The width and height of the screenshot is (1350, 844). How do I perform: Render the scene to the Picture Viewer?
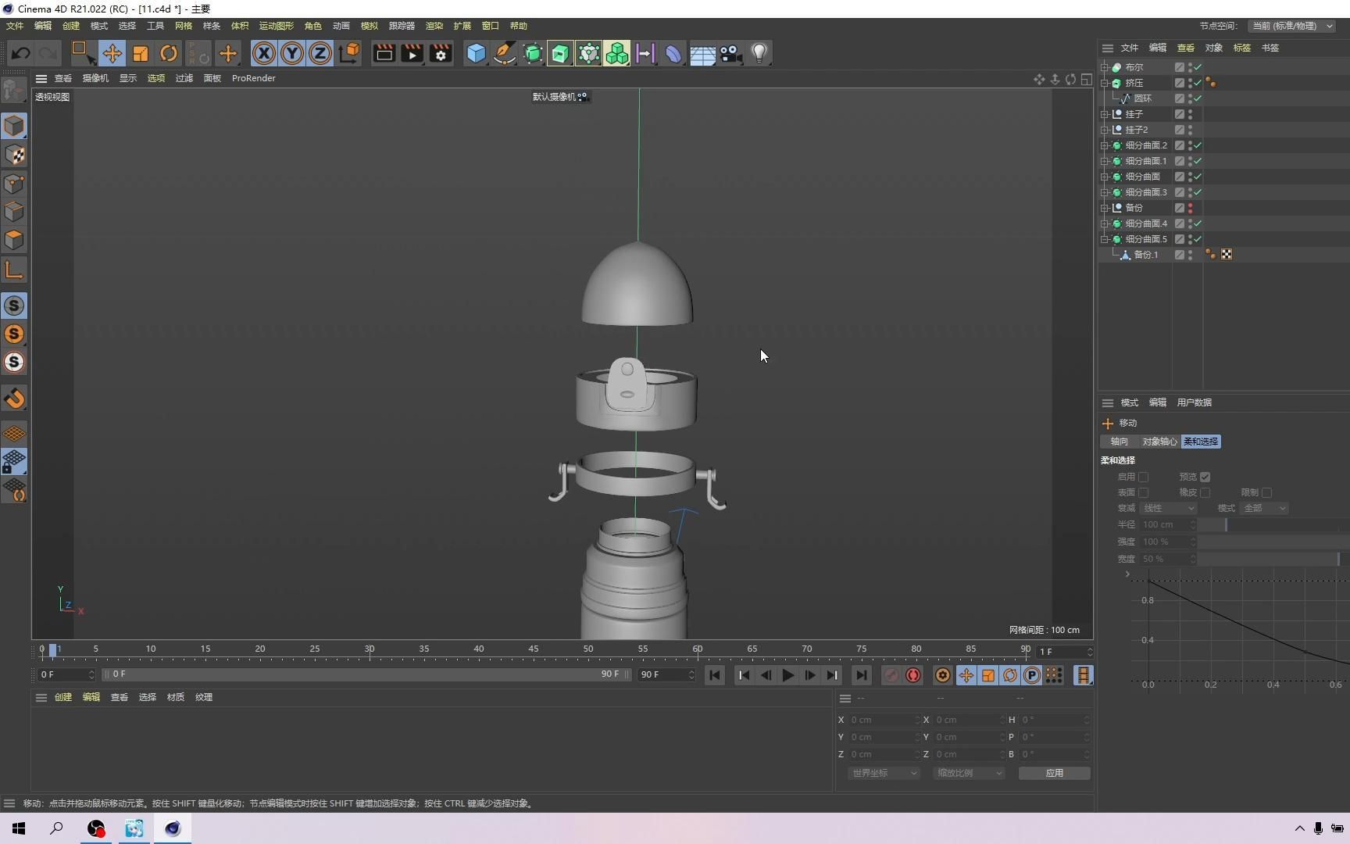[x=412, y=53]
